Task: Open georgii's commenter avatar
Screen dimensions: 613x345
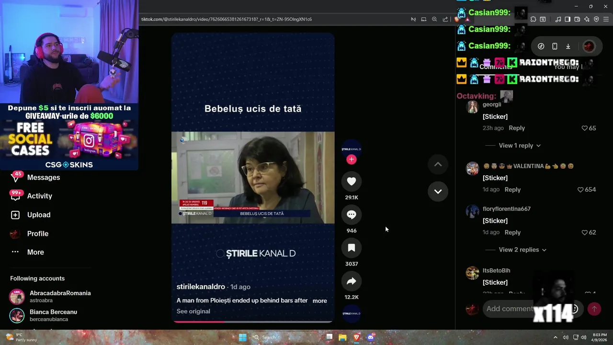Action: 473,106
